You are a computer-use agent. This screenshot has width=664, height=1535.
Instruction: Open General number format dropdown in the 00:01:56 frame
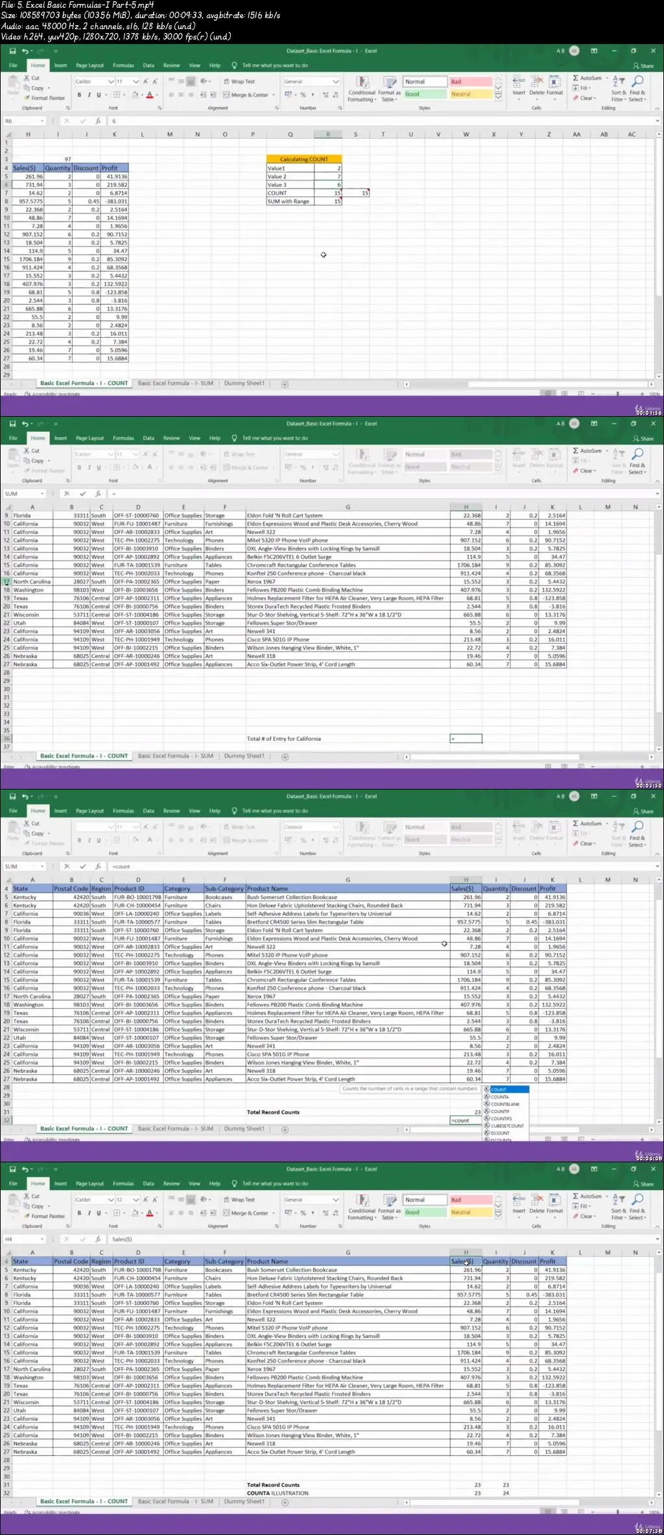click(335, 82)
